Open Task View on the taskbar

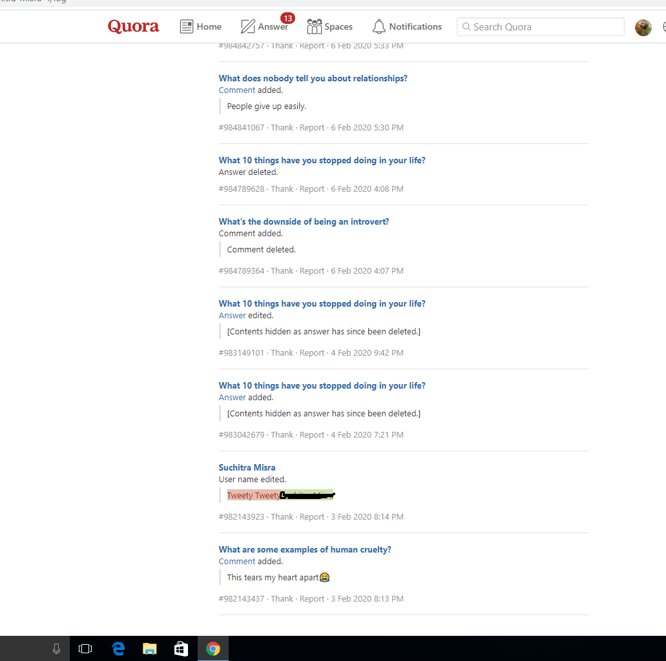tap(85, 649)
